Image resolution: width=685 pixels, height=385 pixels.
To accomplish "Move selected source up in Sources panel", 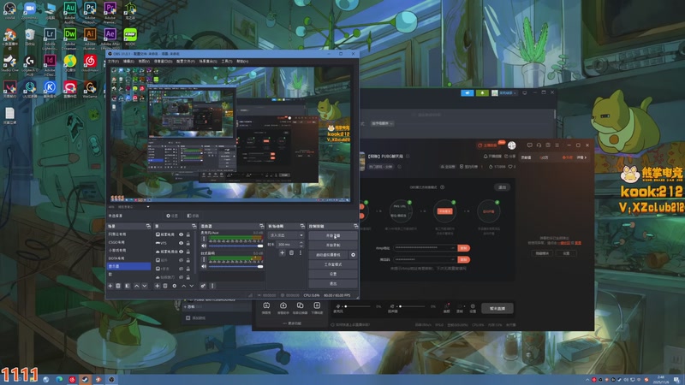I will [x=183, y=286].
